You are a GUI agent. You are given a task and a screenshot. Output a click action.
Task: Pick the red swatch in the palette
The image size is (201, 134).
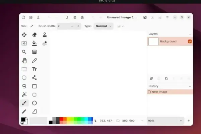click(x=61, y=119)
